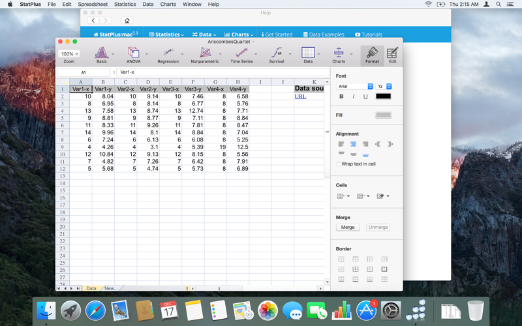This screenshot has height=326, width=522.
Task: Apply center horizontal alignment icon
Action: pyautogui.click(x=353, y=144)
